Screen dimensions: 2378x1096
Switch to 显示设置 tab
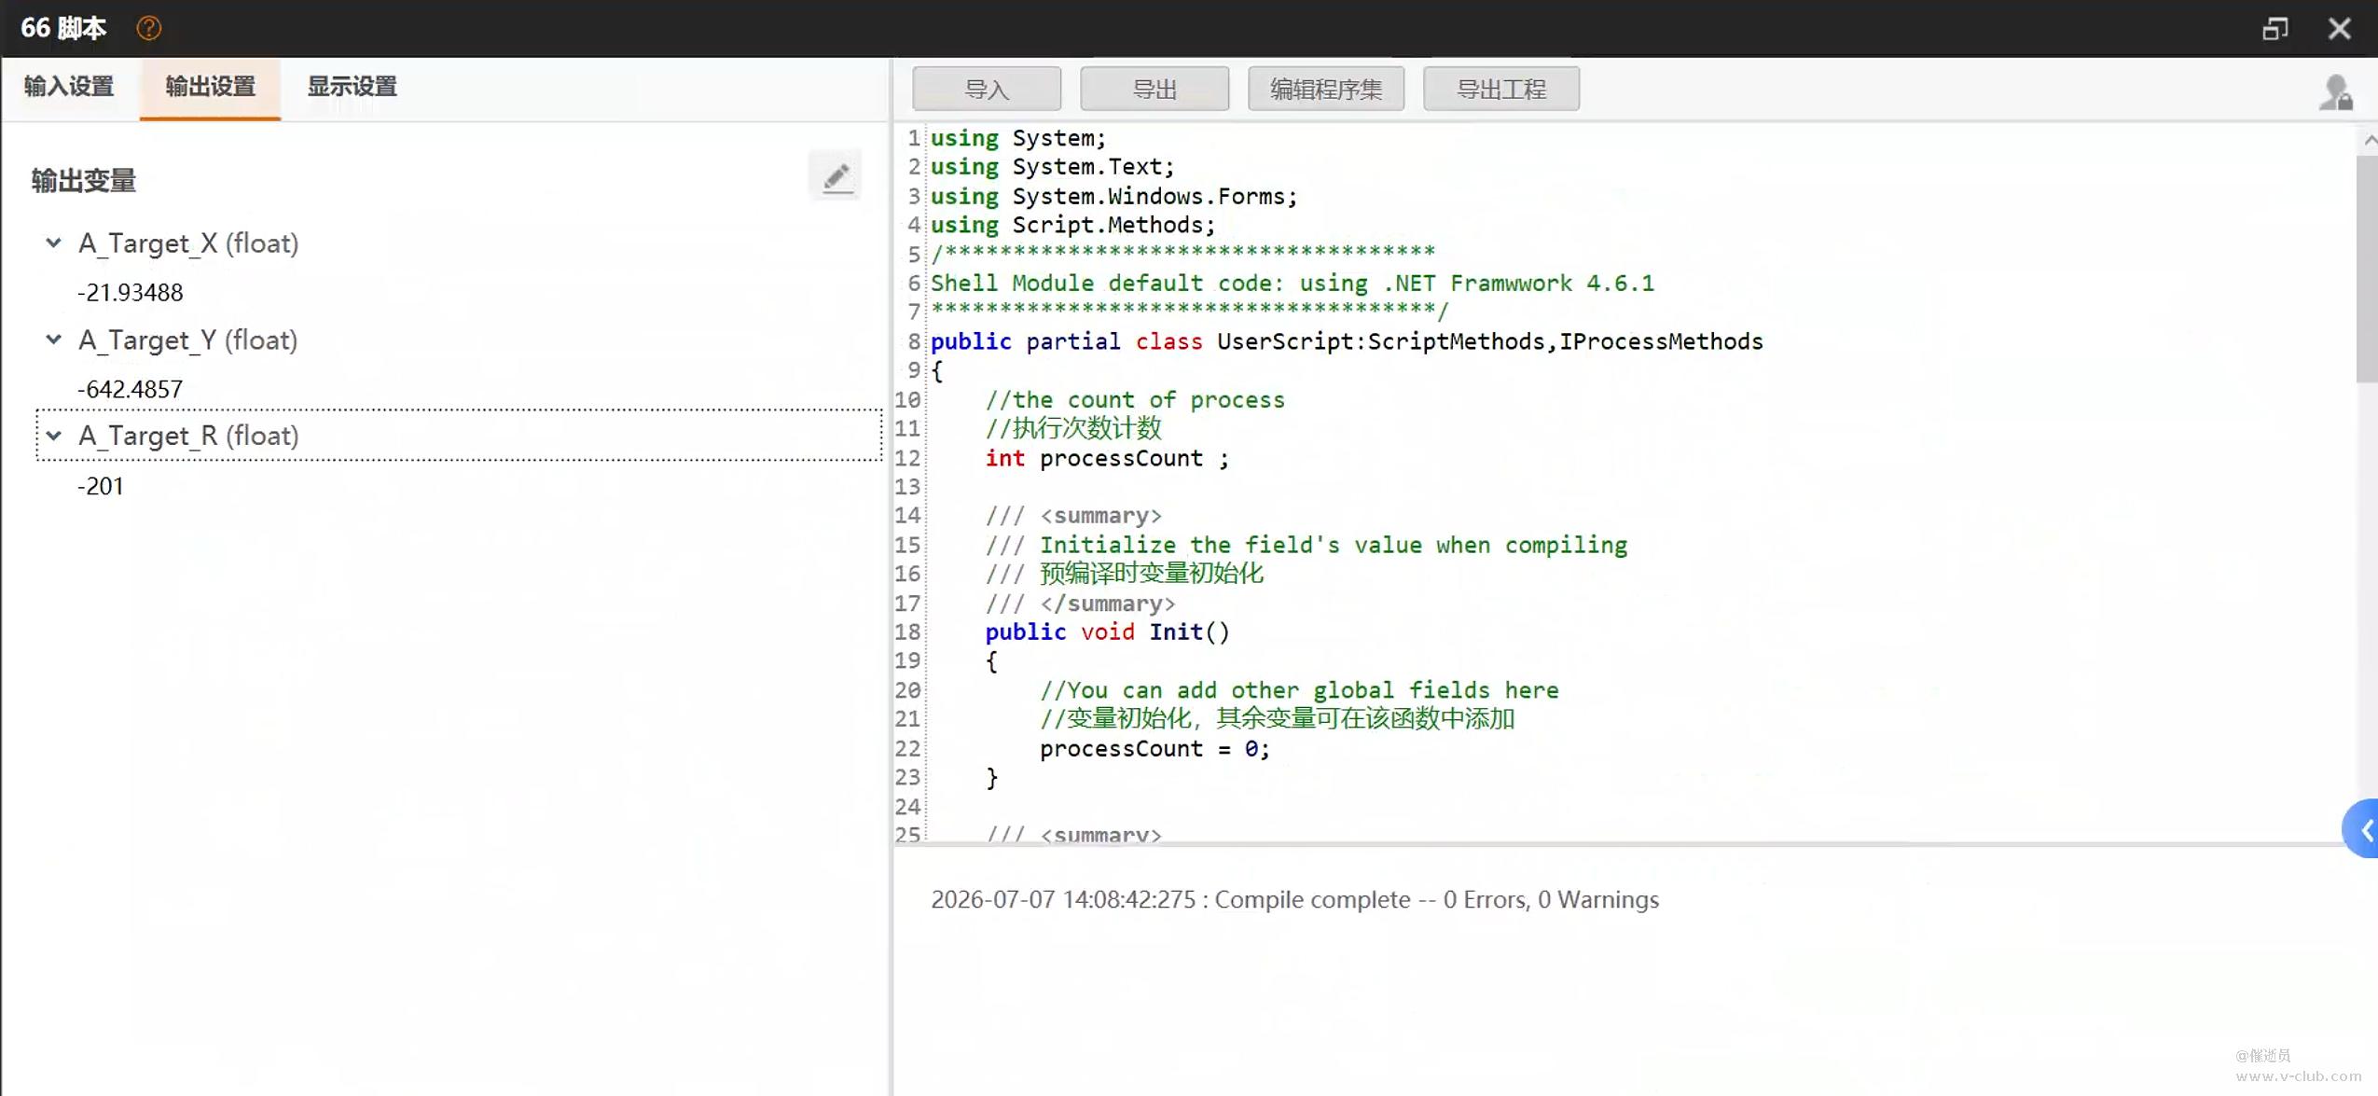click(x=353, y=87)
